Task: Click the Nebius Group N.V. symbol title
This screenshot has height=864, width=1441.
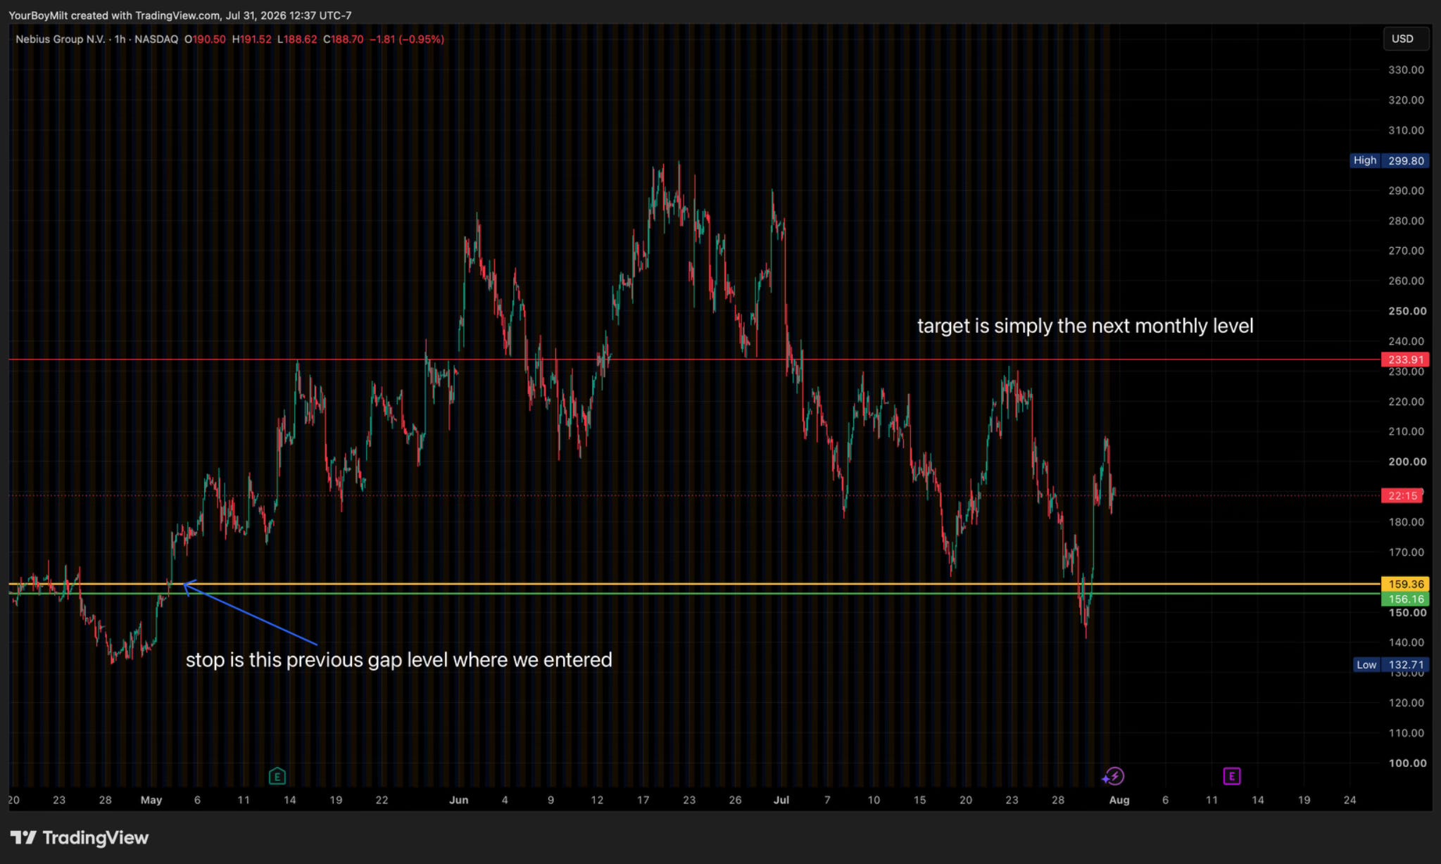Action: [60, 39]
